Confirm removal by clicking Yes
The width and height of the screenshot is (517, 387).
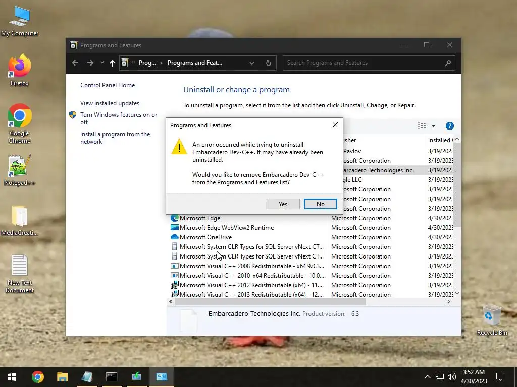pos(283,204)
